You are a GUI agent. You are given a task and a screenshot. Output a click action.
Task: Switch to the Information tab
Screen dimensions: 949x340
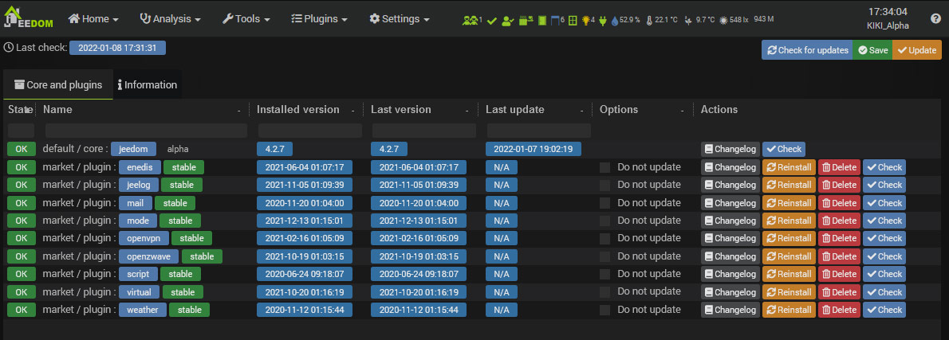click(147, 84)
